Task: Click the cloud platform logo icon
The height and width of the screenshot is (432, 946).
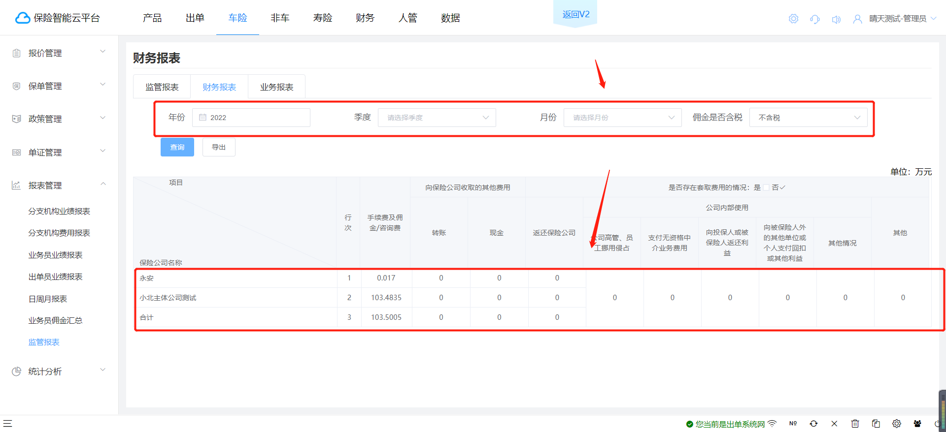Action: (23, 18)
